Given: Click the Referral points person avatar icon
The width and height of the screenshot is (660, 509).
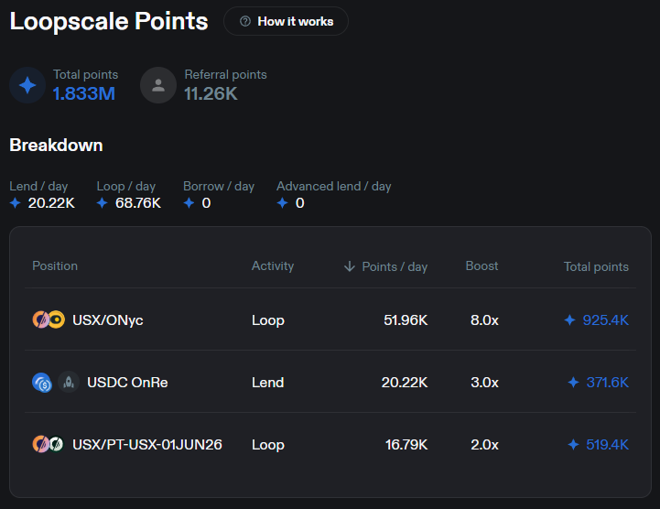Looking at the screenshot, I should click(x=158, y=85).
